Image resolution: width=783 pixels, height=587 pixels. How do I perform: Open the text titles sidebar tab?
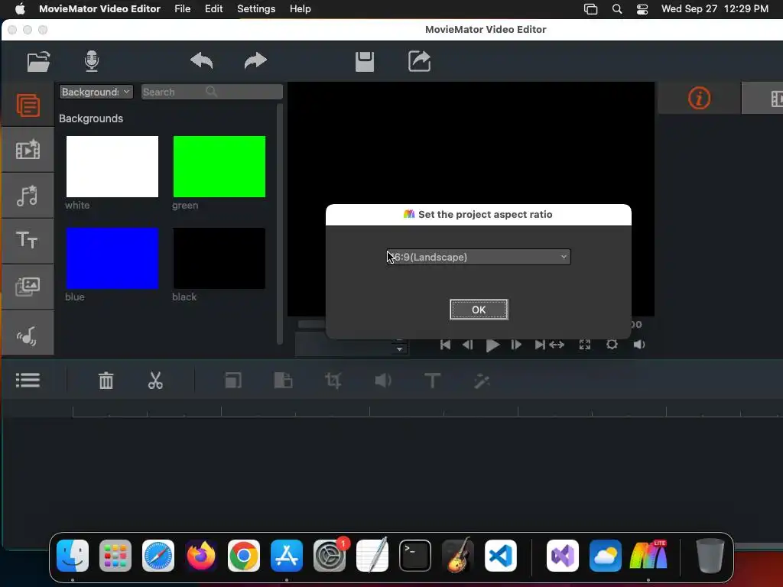click(x=28, y=241)
